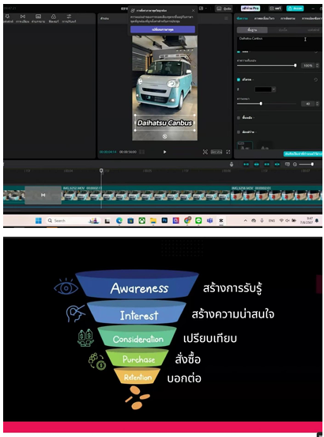Screen dimensions: 324x437
Task: Open the preview panel hamburger menu
Action: click(226, 18)
